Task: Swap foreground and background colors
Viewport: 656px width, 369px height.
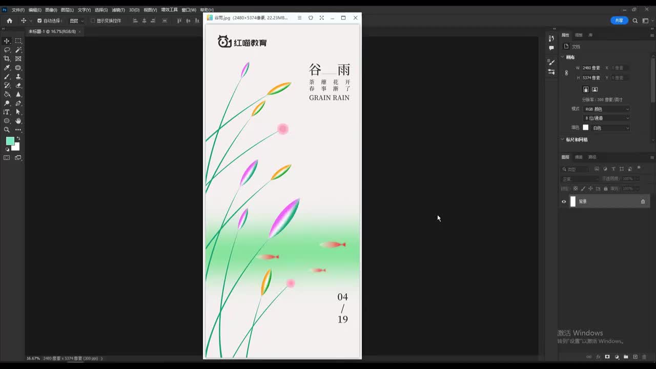Action: pyautogui.click(x=18, y=138)
